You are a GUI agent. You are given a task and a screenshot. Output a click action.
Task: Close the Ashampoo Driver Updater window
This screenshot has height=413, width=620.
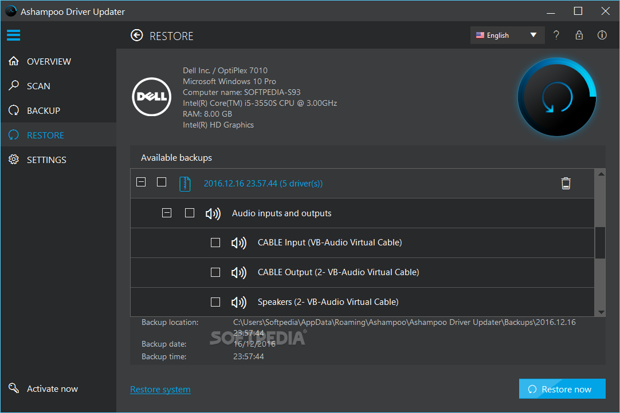tap(605, 11)
